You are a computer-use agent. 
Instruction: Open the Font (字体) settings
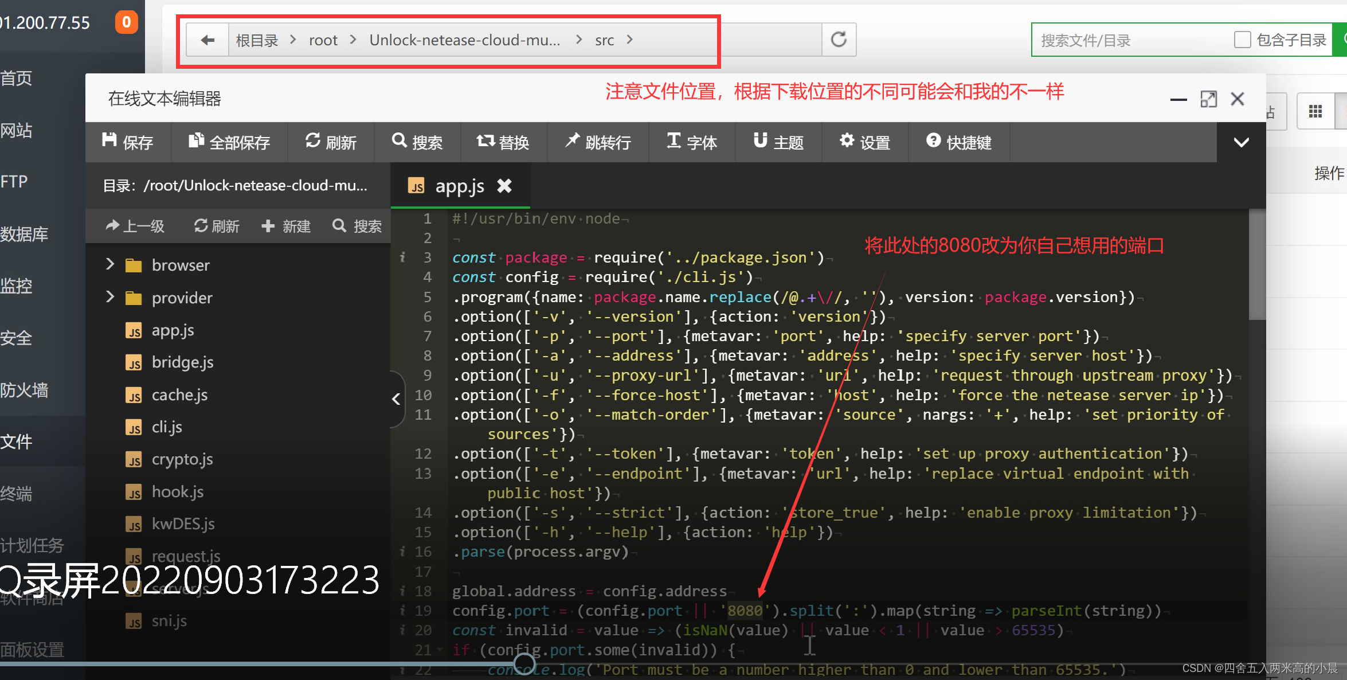click(x=692, y=142)
